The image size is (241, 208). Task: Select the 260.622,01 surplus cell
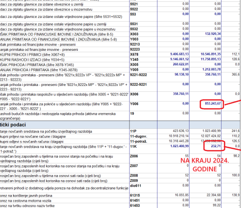click(x=181, y=64)
